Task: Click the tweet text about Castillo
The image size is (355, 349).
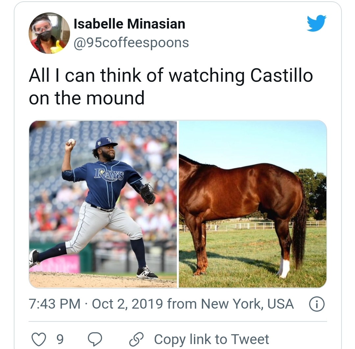Action: 171,86
